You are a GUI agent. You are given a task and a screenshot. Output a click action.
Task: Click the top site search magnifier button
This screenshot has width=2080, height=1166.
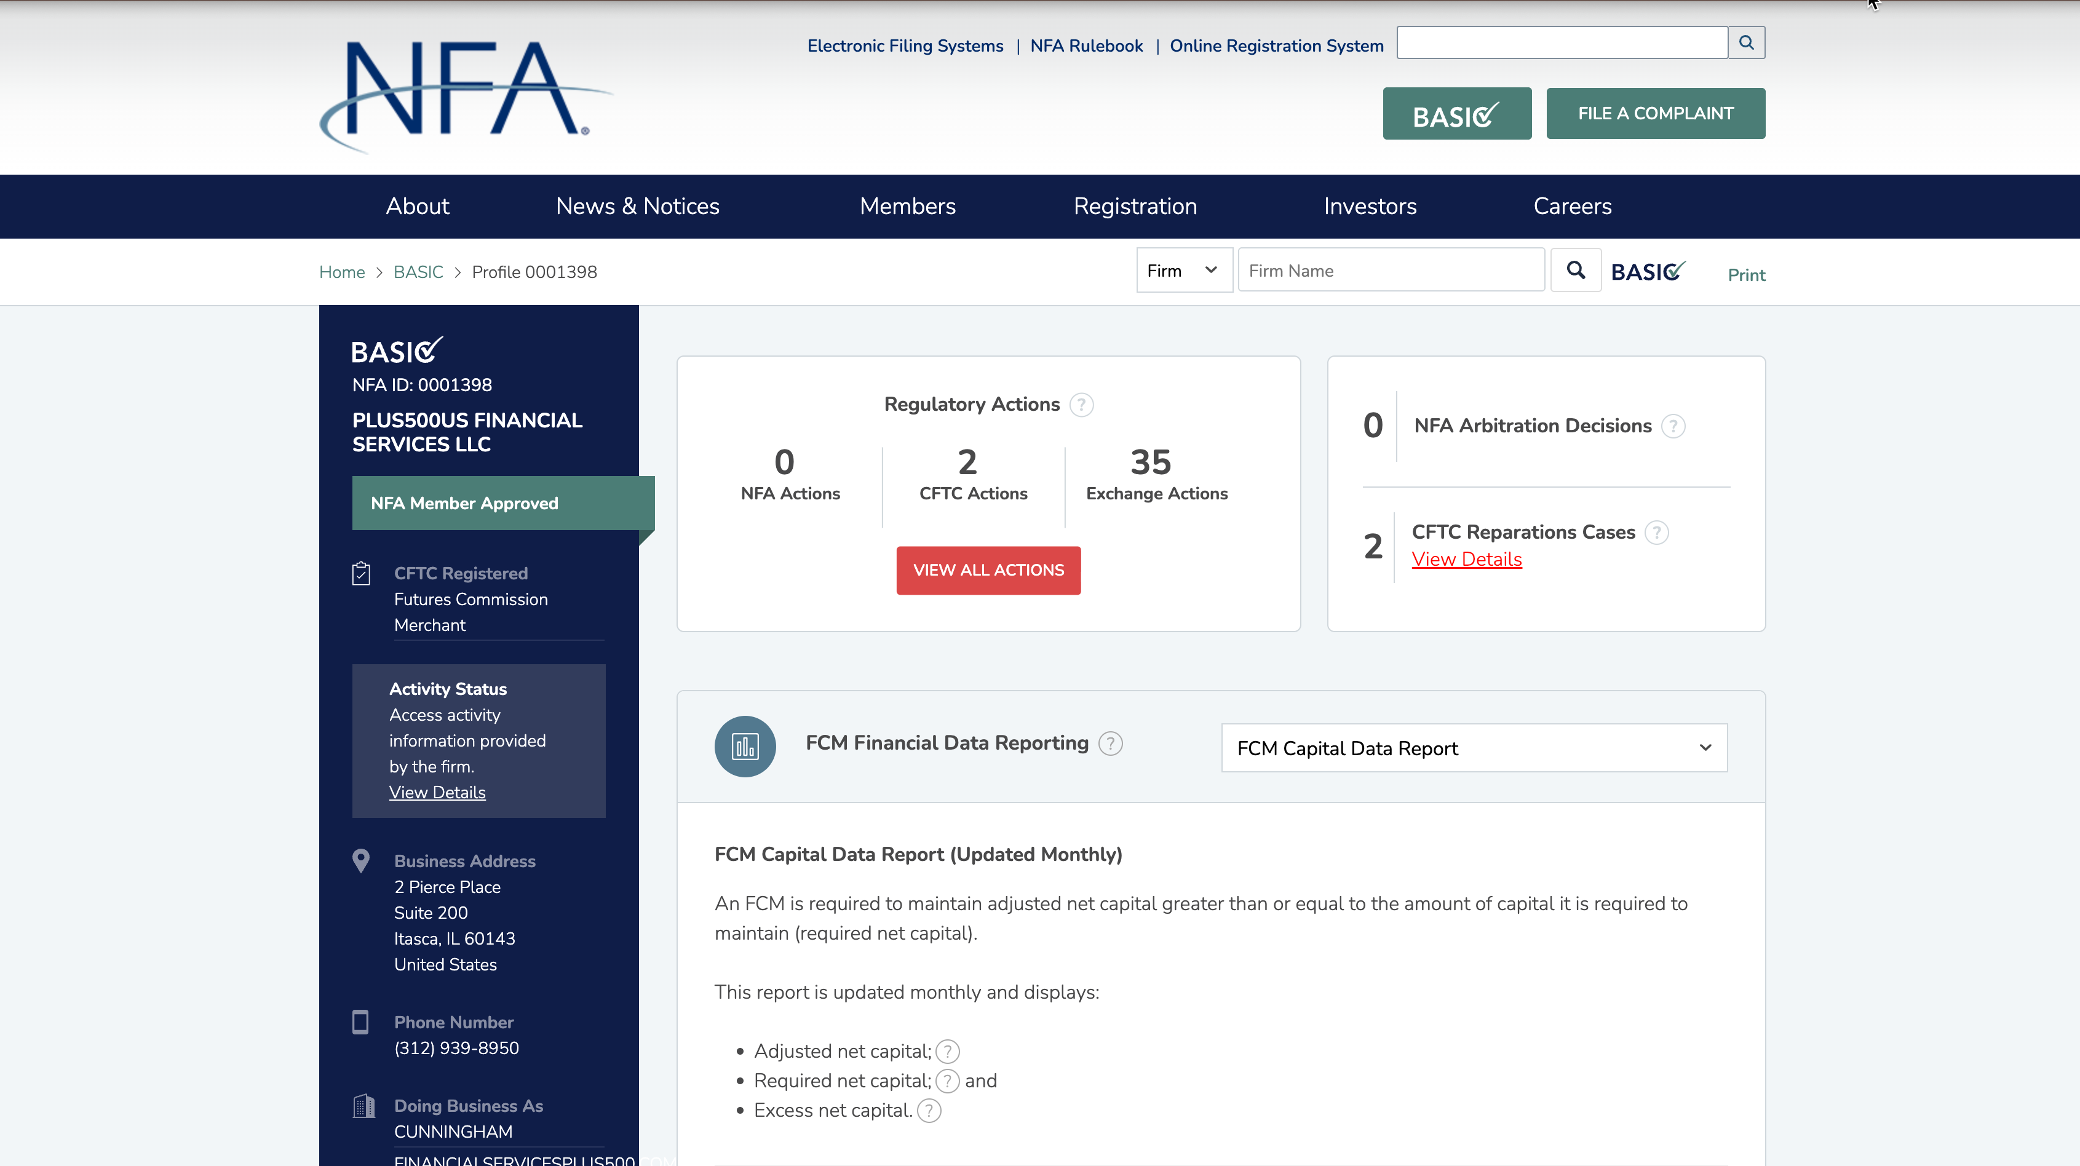tap(1747, 43)
